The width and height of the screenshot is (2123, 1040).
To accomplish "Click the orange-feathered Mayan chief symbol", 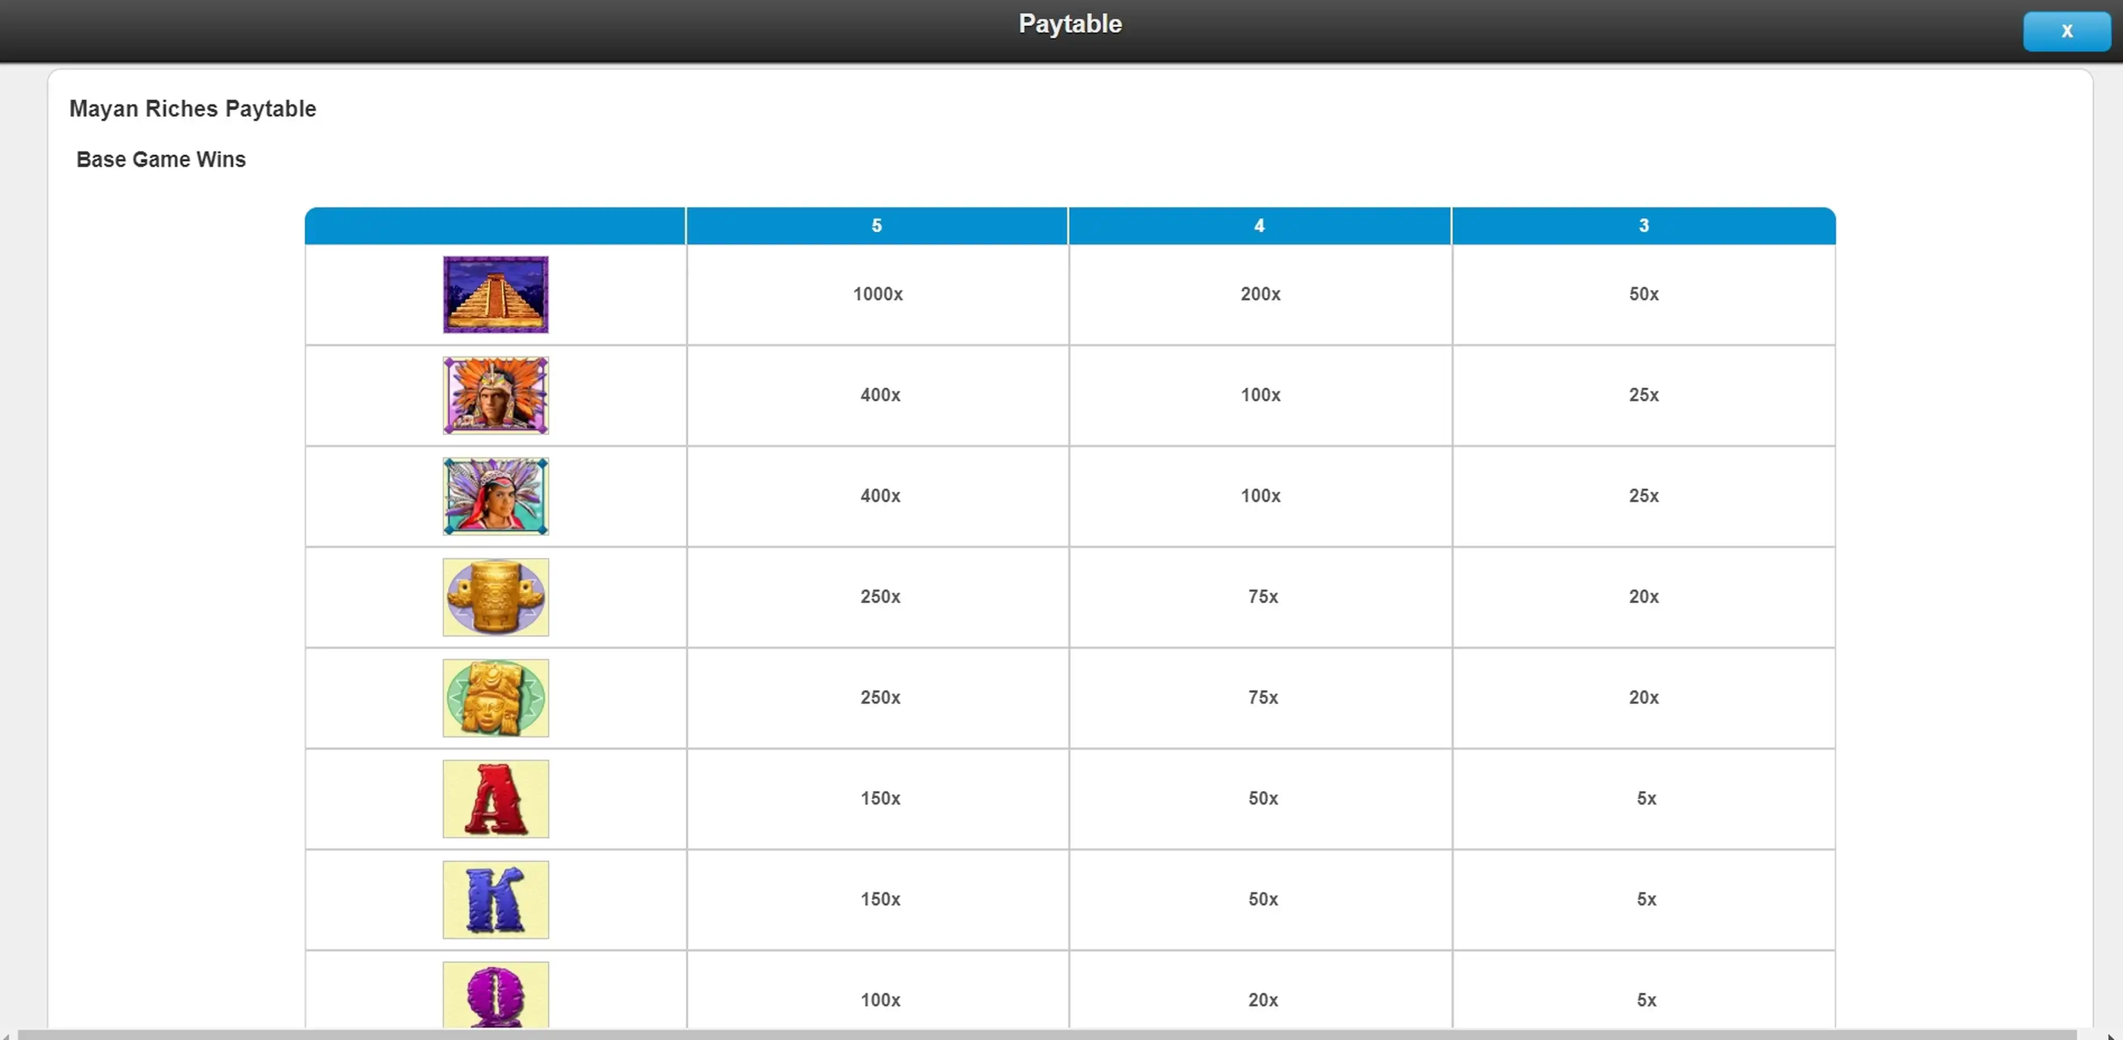I will (495, 396).
